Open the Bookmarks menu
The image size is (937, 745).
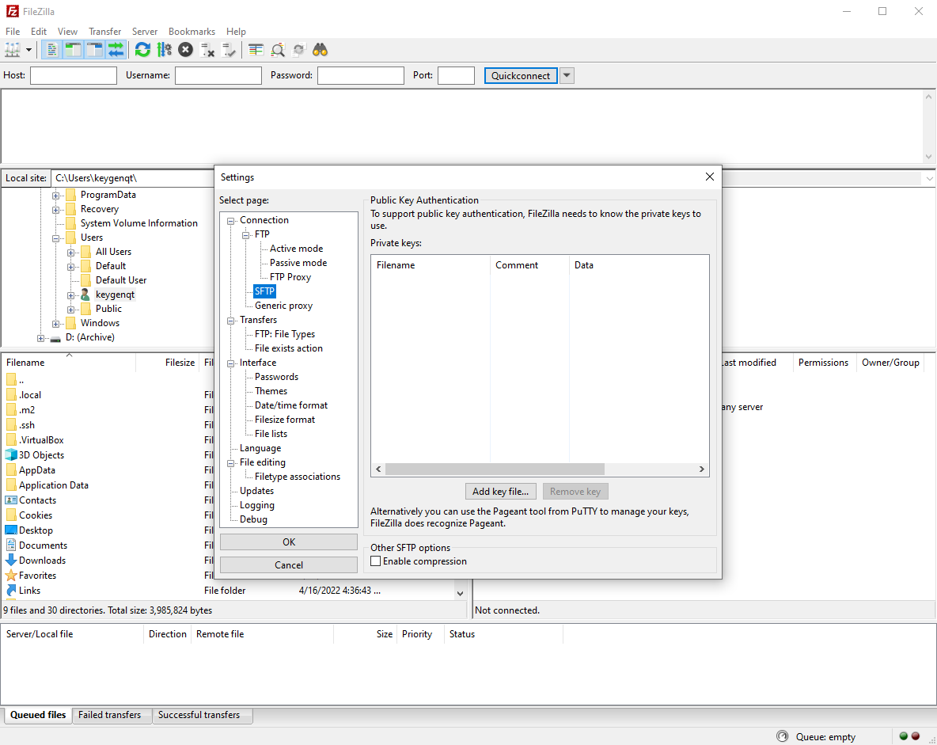(192, 32)
